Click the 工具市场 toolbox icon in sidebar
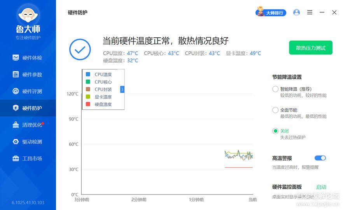The height and width of the screenshot is (210, 343). [x=16, y=158]
